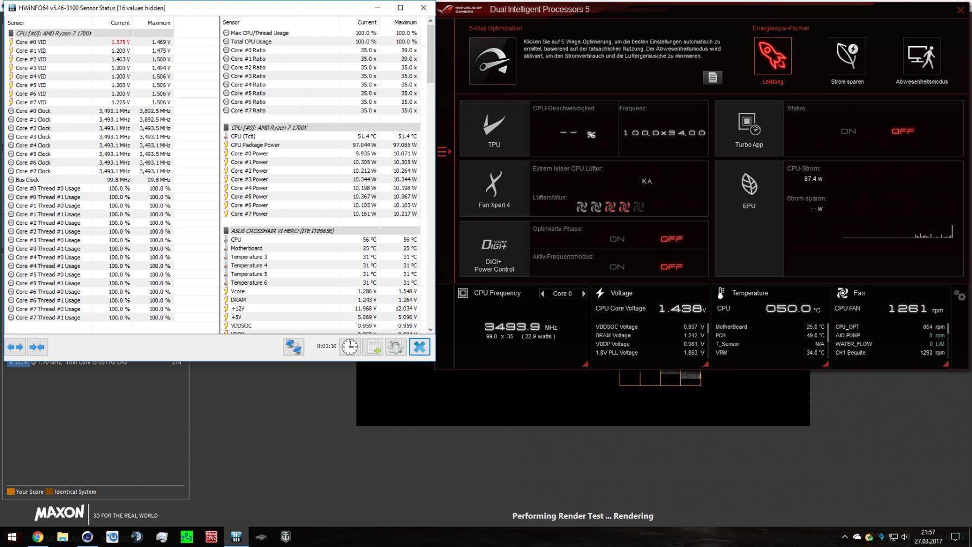The width and height of the screenshot is (972, 547).
Task: Open the Action Center notifications
Action: coord(956,537)
